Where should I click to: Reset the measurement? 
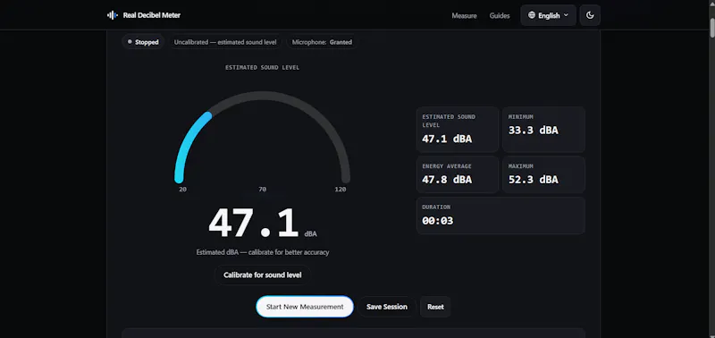point(435,307)
